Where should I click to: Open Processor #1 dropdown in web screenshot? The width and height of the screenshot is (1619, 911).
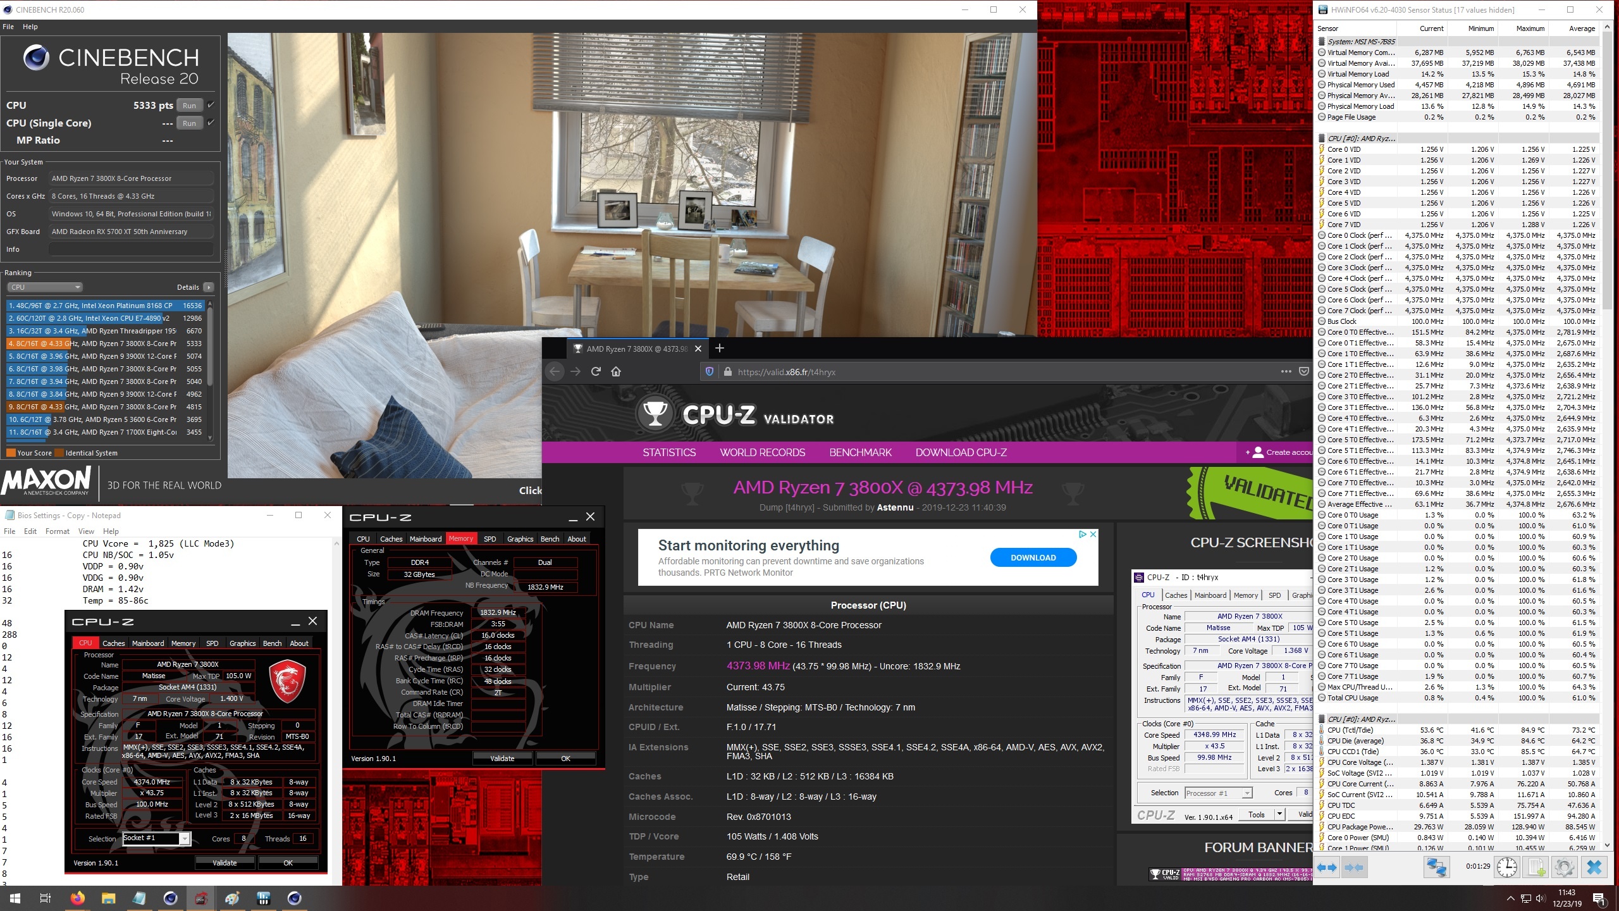(x=1247, y=793)
